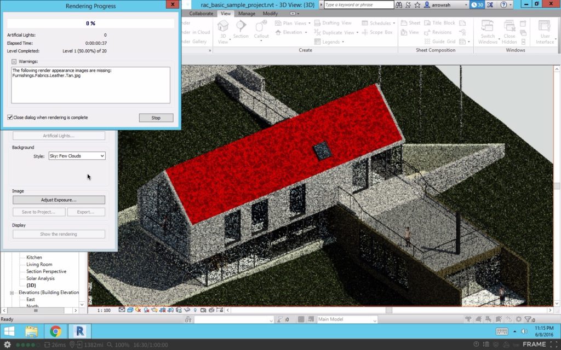The width and height of the screenshot is (561, 350).
Task: Uncheck Close dialog when rendering is complete
Action: tap(10, 118)
